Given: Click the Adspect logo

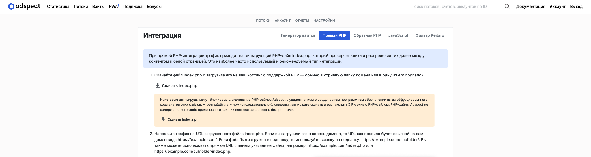Looking at the screenshot, I should [25, 6].
